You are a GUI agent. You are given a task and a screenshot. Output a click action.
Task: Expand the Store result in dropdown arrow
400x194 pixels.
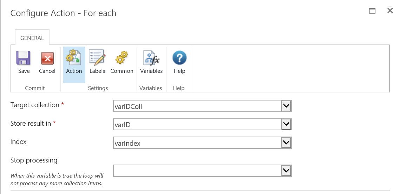click(x=287, y=124)
